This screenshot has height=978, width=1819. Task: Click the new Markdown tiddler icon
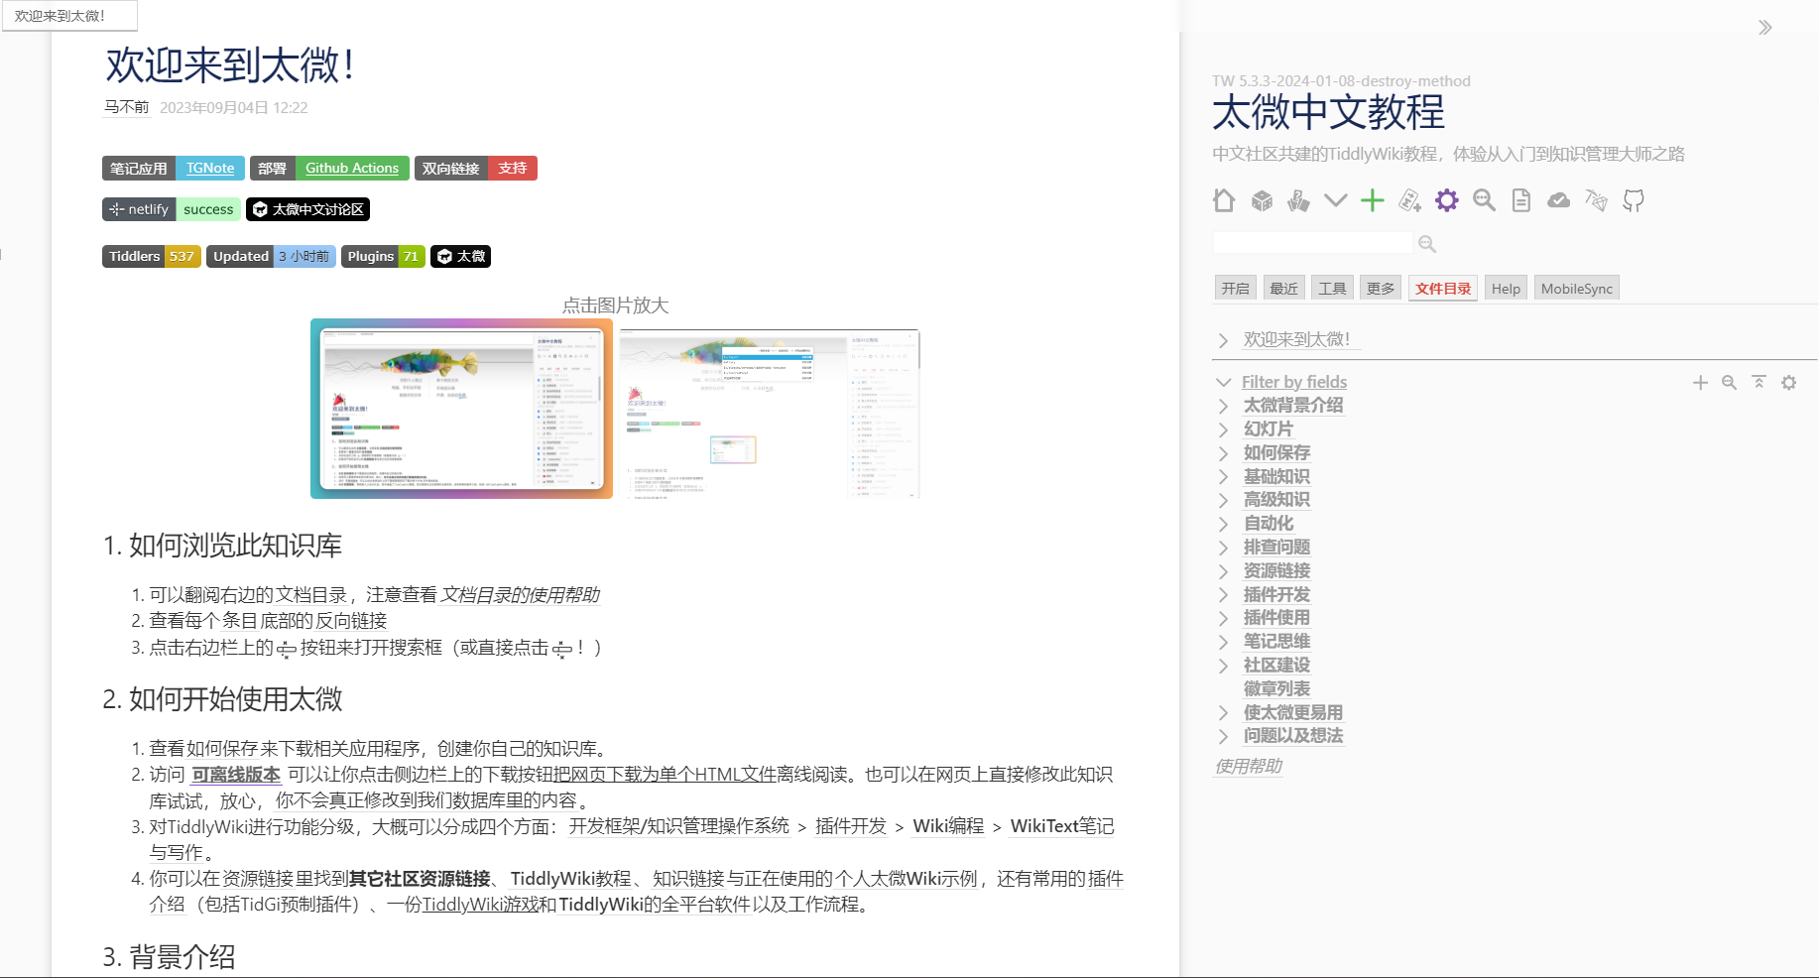coord(1409,201)
